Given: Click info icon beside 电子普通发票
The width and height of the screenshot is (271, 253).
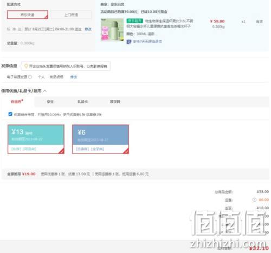Looking at the screenshot, I should pyautogui.click(x=30, y=77).
